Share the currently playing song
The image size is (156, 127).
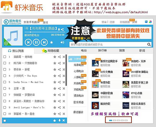click(x=62, y=29)
